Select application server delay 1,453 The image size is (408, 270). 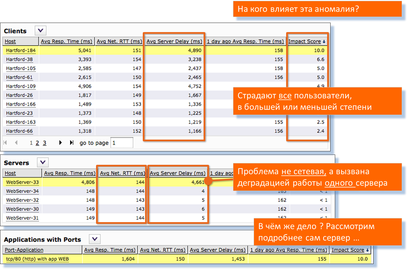(238, 259)
